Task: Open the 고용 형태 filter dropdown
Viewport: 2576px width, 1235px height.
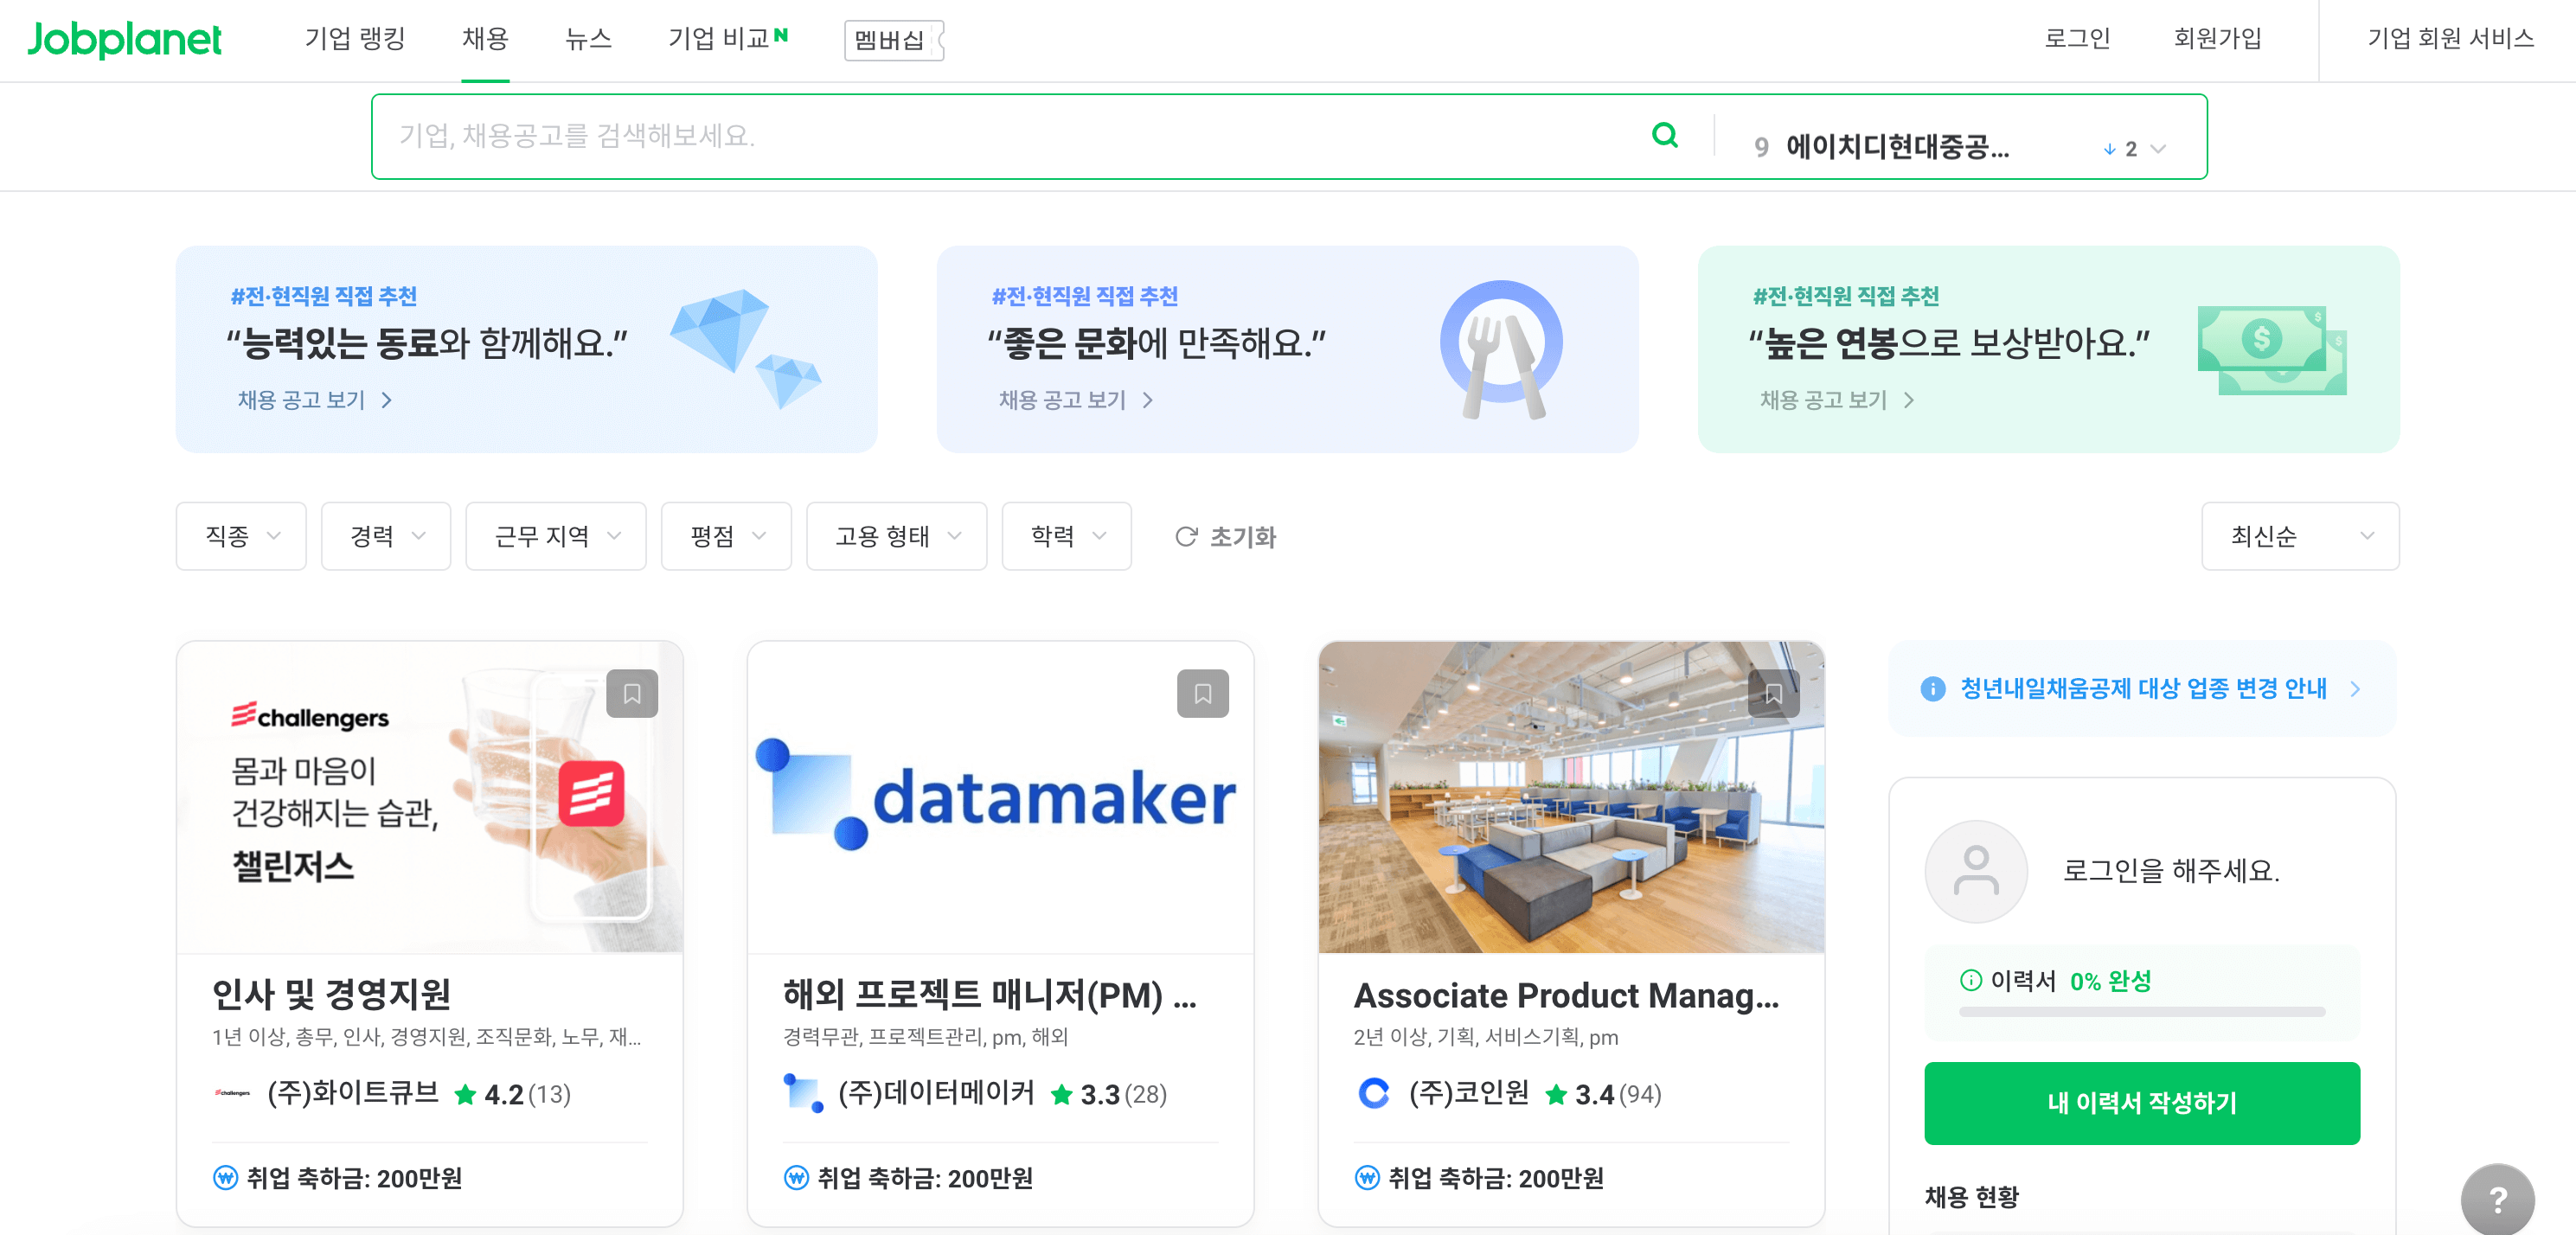Action: 897,536
